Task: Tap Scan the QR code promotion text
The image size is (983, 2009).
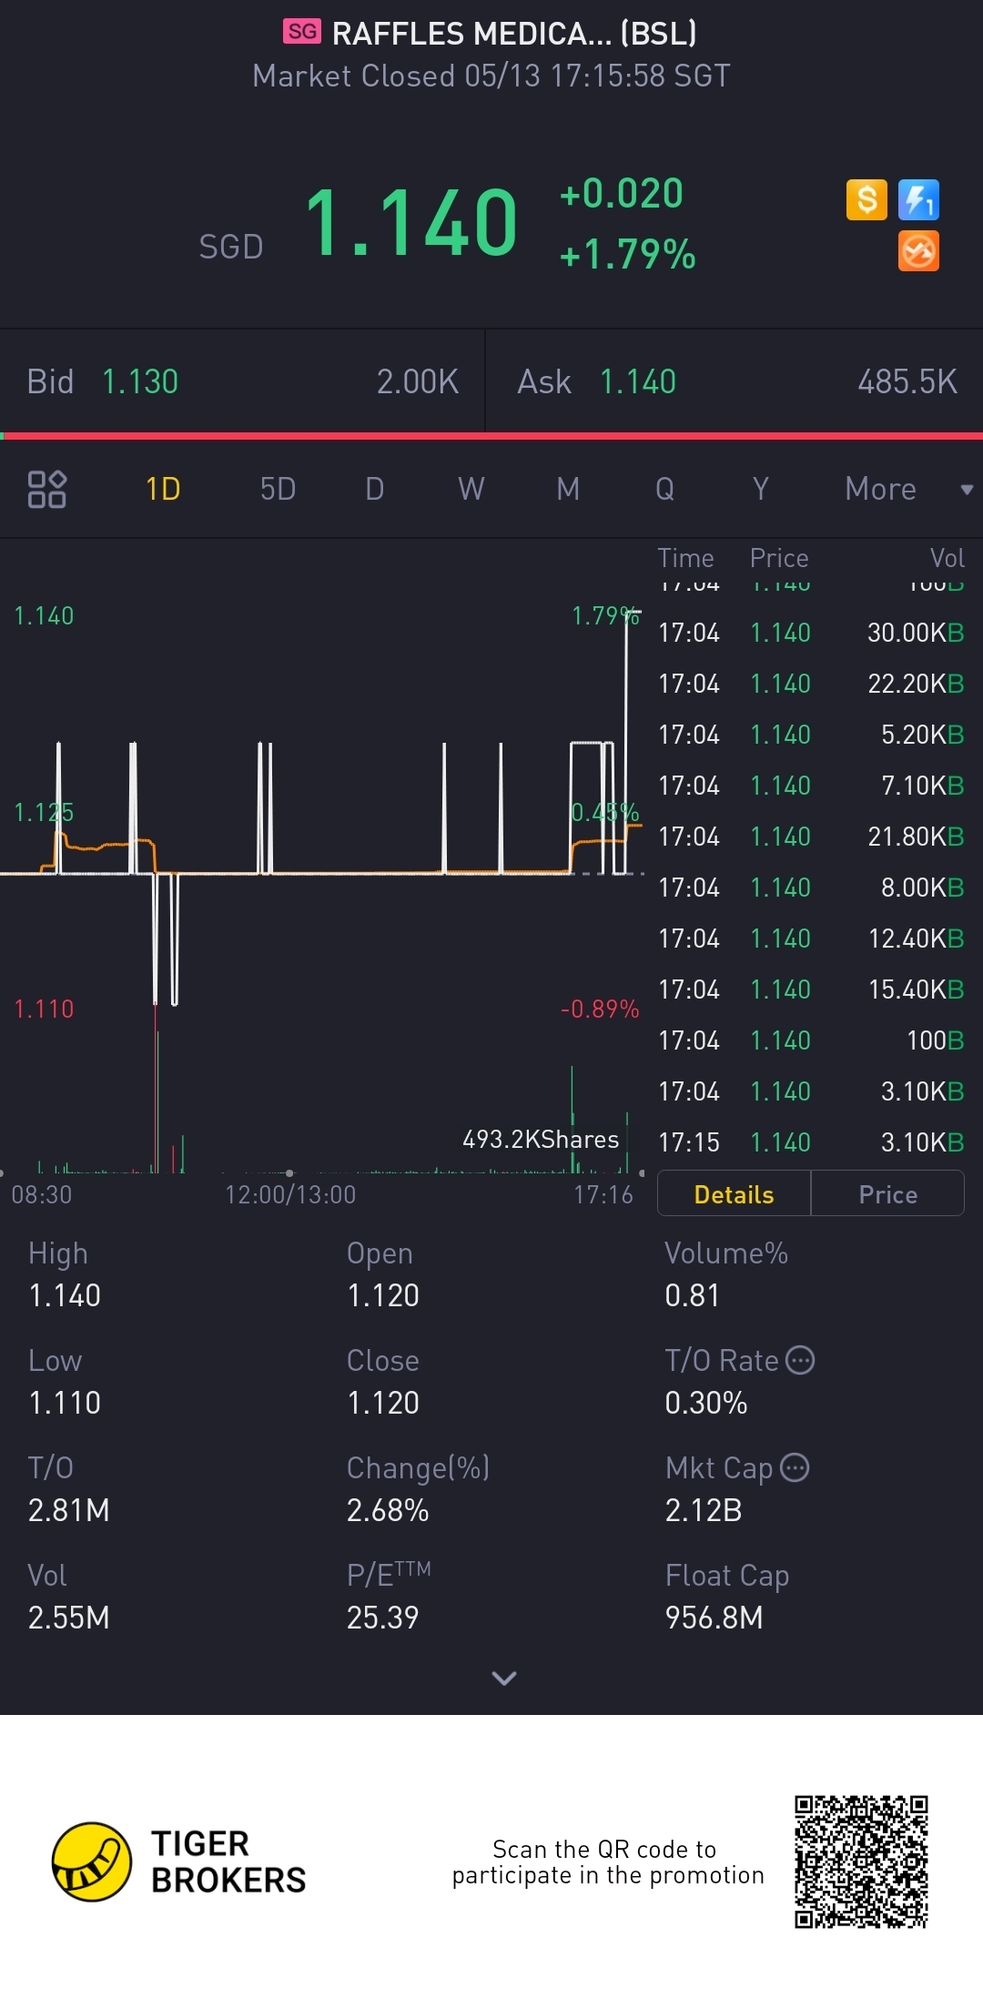Action: click(607, 1862)
